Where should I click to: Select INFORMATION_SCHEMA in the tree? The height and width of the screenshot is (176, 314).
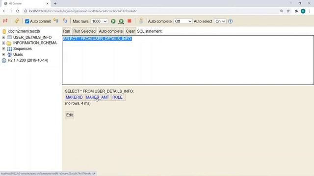(x=35, y=43)
